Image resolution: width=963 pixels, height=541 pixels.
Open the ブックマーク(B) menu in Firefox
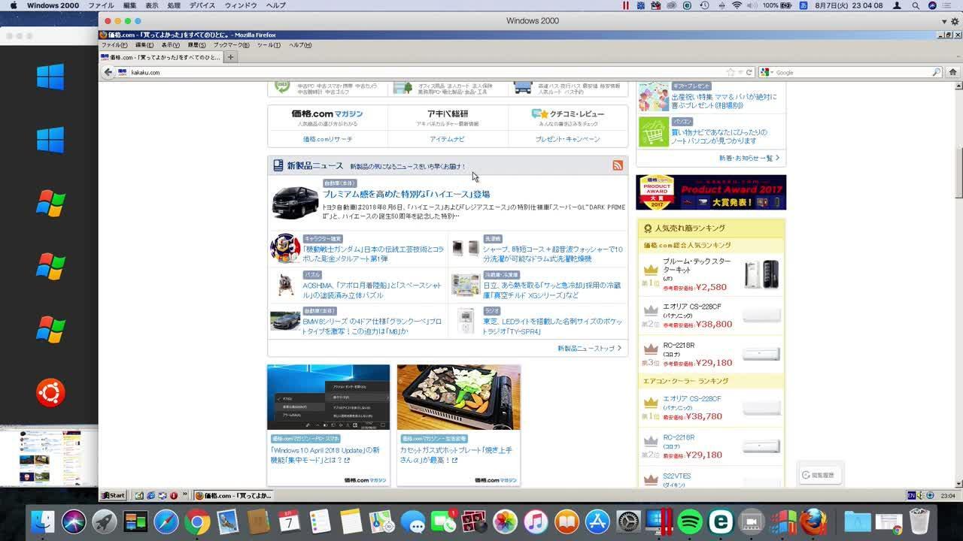coord(230,45)
